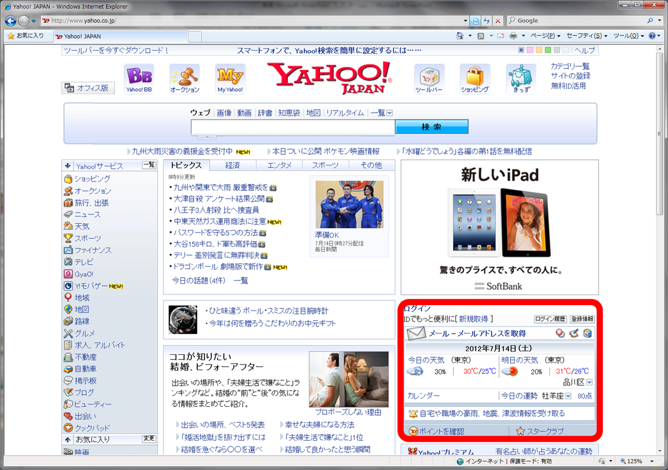Click the Yahoo web search input field

(292, 127)
